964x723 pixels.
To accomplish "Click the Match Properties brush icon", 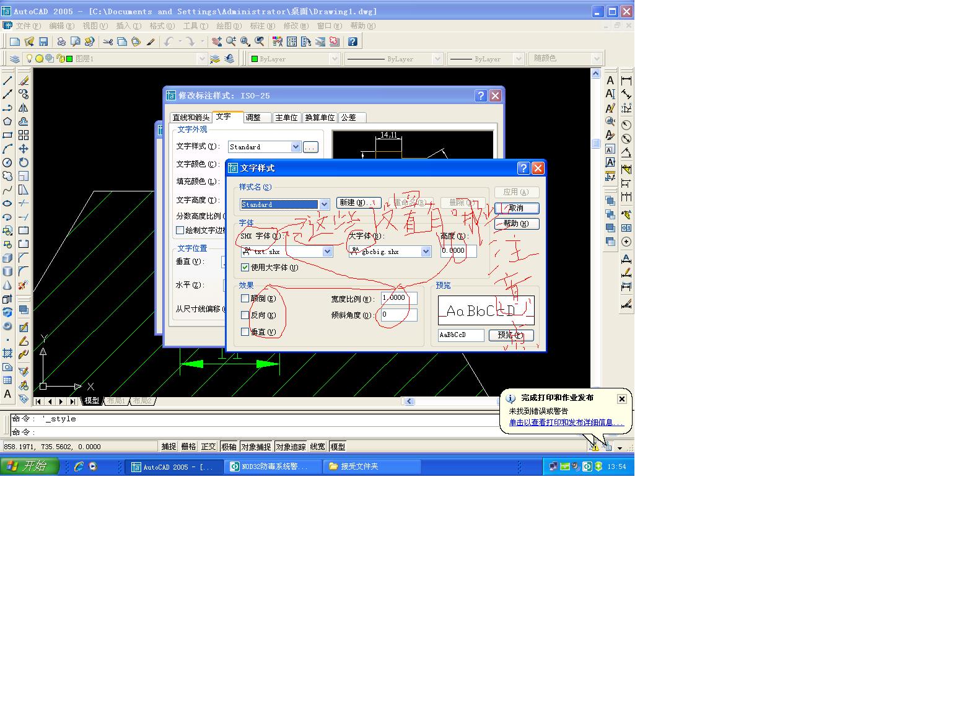I will click(x=151, y=42).
